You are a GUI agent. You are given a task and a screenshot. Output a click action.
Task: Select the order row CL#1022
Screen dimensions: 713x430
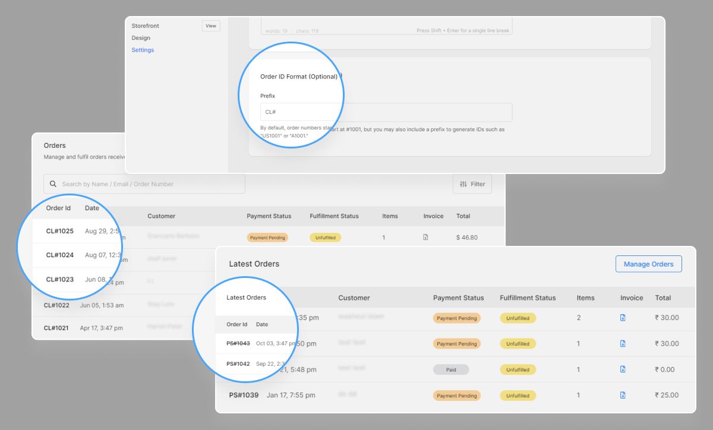coord(58,303)
